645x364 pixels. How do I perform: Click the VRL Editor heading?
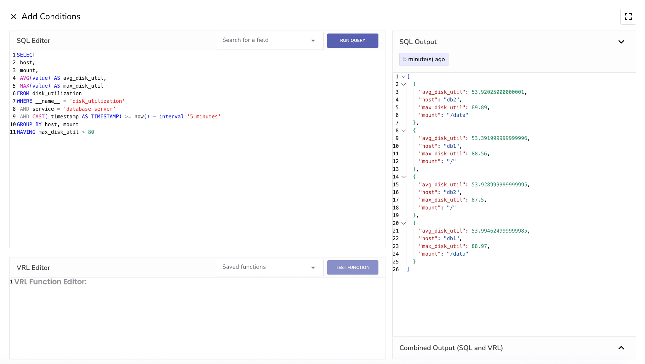(33, 268)
